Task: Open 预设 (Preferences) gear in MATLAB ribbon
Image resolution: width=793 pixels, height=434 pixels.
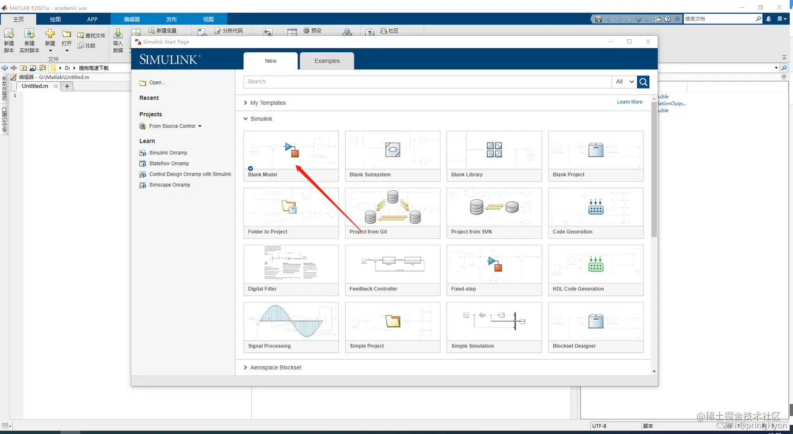Action: [313, 31]
